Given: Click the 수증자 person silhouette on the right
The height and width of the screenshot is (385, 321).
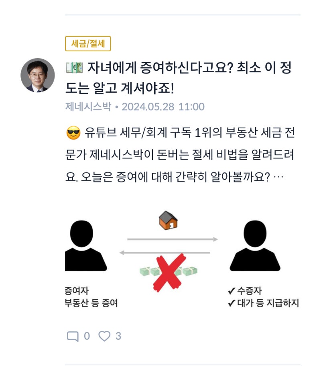Looking at the screenshot, I should [x=255, y=245].
